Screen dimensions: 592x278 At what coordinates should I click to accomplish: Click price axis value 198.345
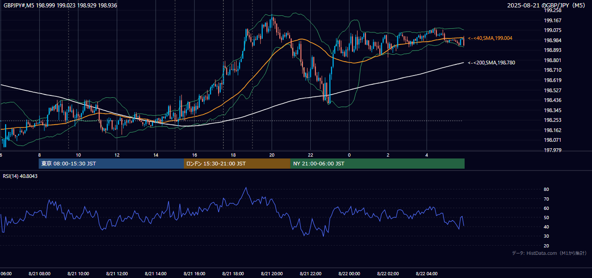[x=553, y=110]
